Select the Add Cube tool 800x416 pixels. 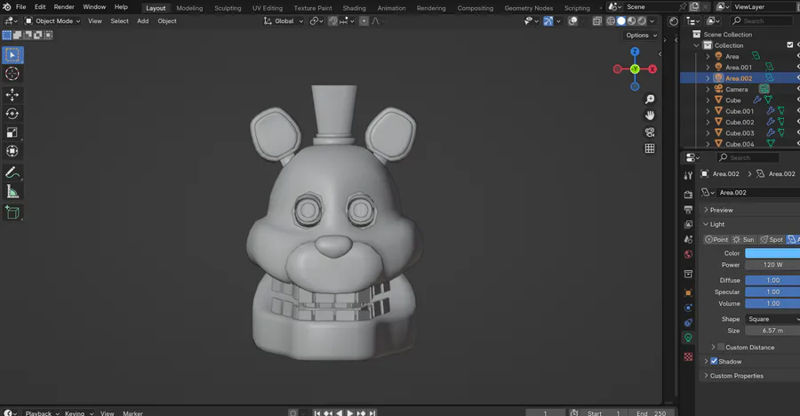pyautogui.click(x=12, y=212)
